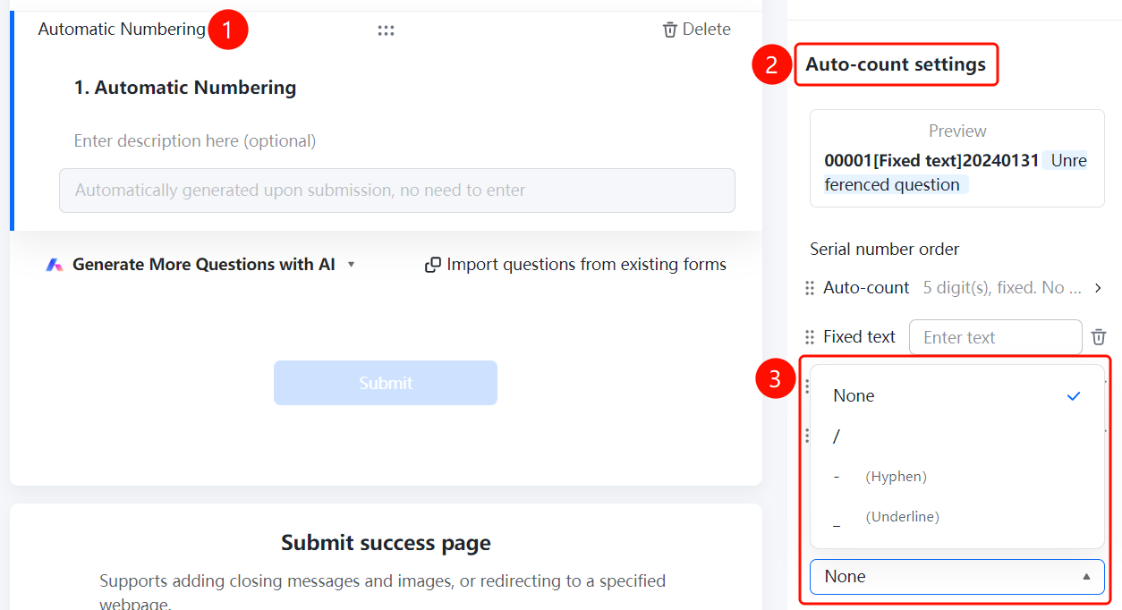Click the Preview box with serial number
This screenshot has height=610, width=1122.
(956, 158)
